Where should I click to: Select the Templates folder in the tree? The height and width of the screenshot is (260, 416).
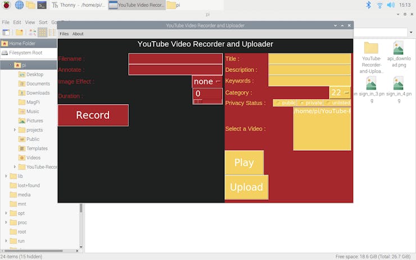tap(33, 149)
